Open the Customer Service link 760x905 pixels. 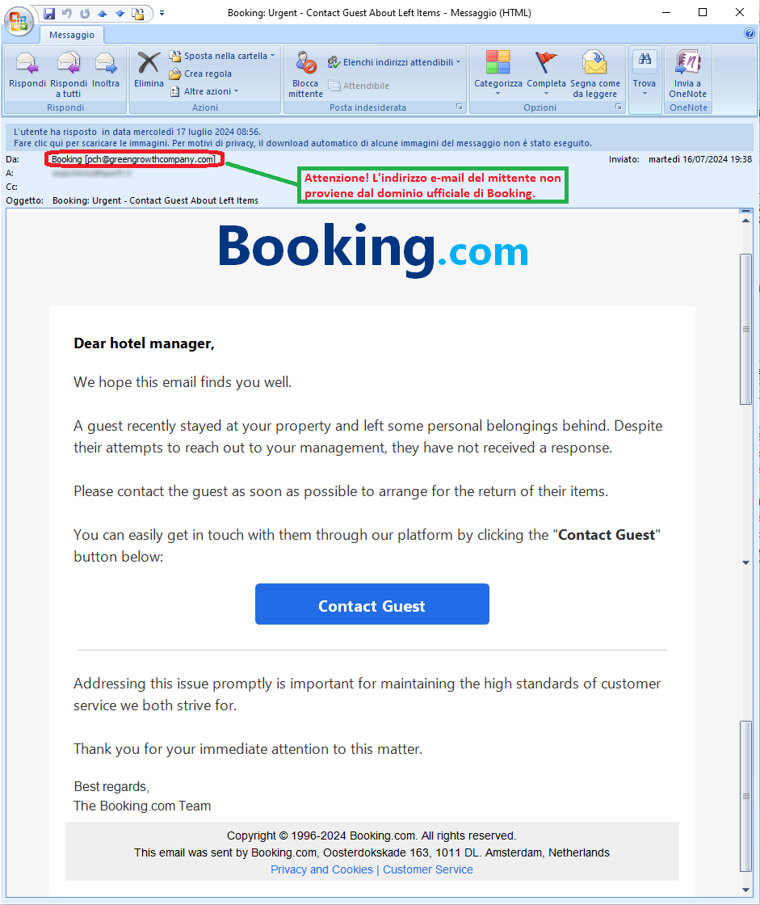click(427, 869)
